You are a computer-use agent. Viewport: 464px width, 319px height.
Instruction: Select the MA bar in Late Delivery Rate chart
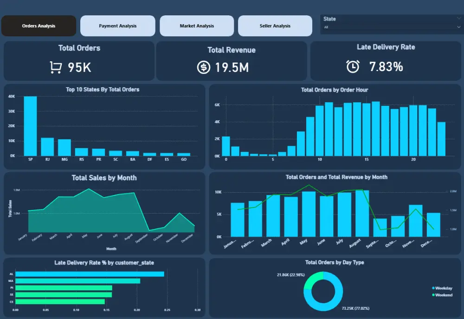78,281
